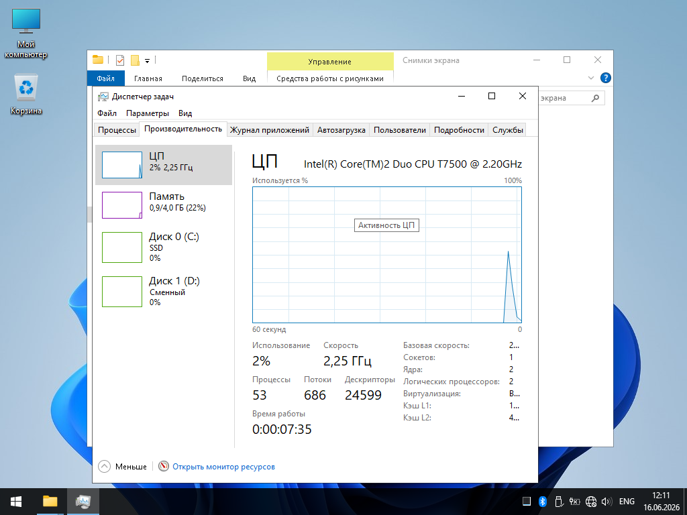This screenshot has width=687, height=515.
Task: Click the Производительность tab
Action: coord(183,129)
